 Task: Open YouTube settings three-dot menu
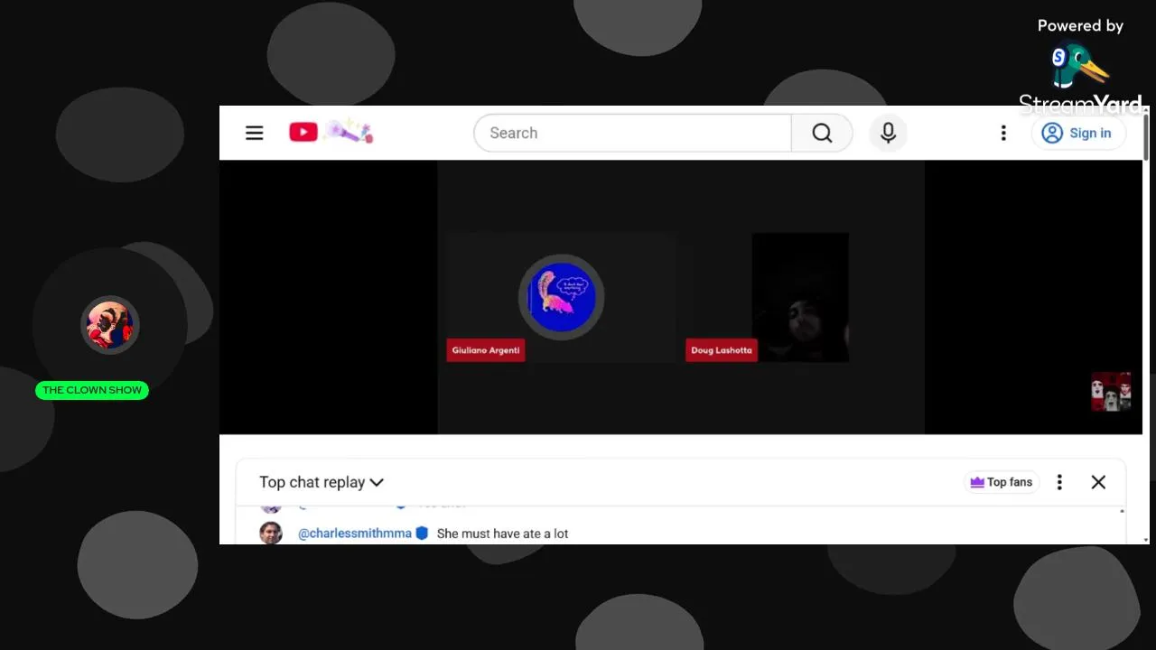tap(1002, 133)
